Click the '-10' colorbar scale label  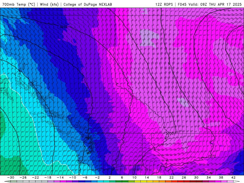[x=73, y=178]
